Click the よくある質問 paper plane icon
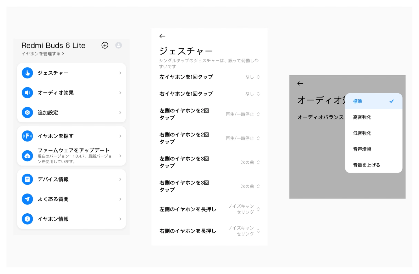The image size is (419, 274). point(27,199)
